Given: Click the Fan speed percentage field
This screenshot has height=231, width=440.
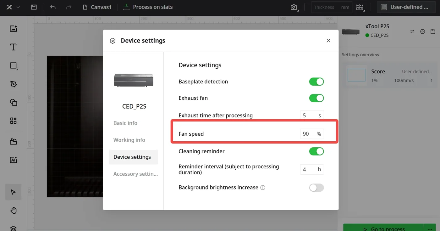Looking at the screenshot, I should click(x=312, y=134).
